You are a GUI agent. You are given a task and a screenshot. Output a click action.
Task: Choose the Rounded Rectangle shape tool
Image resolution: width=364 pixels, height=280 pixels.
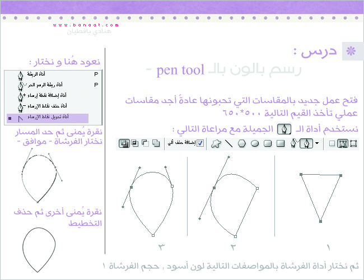coord(268,143)
